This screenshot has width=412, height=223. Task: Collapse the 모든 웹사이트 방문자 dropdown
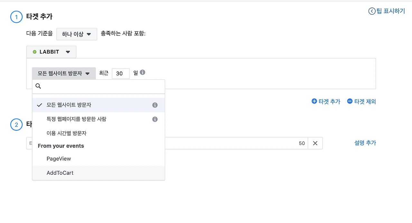click(64, 73)
